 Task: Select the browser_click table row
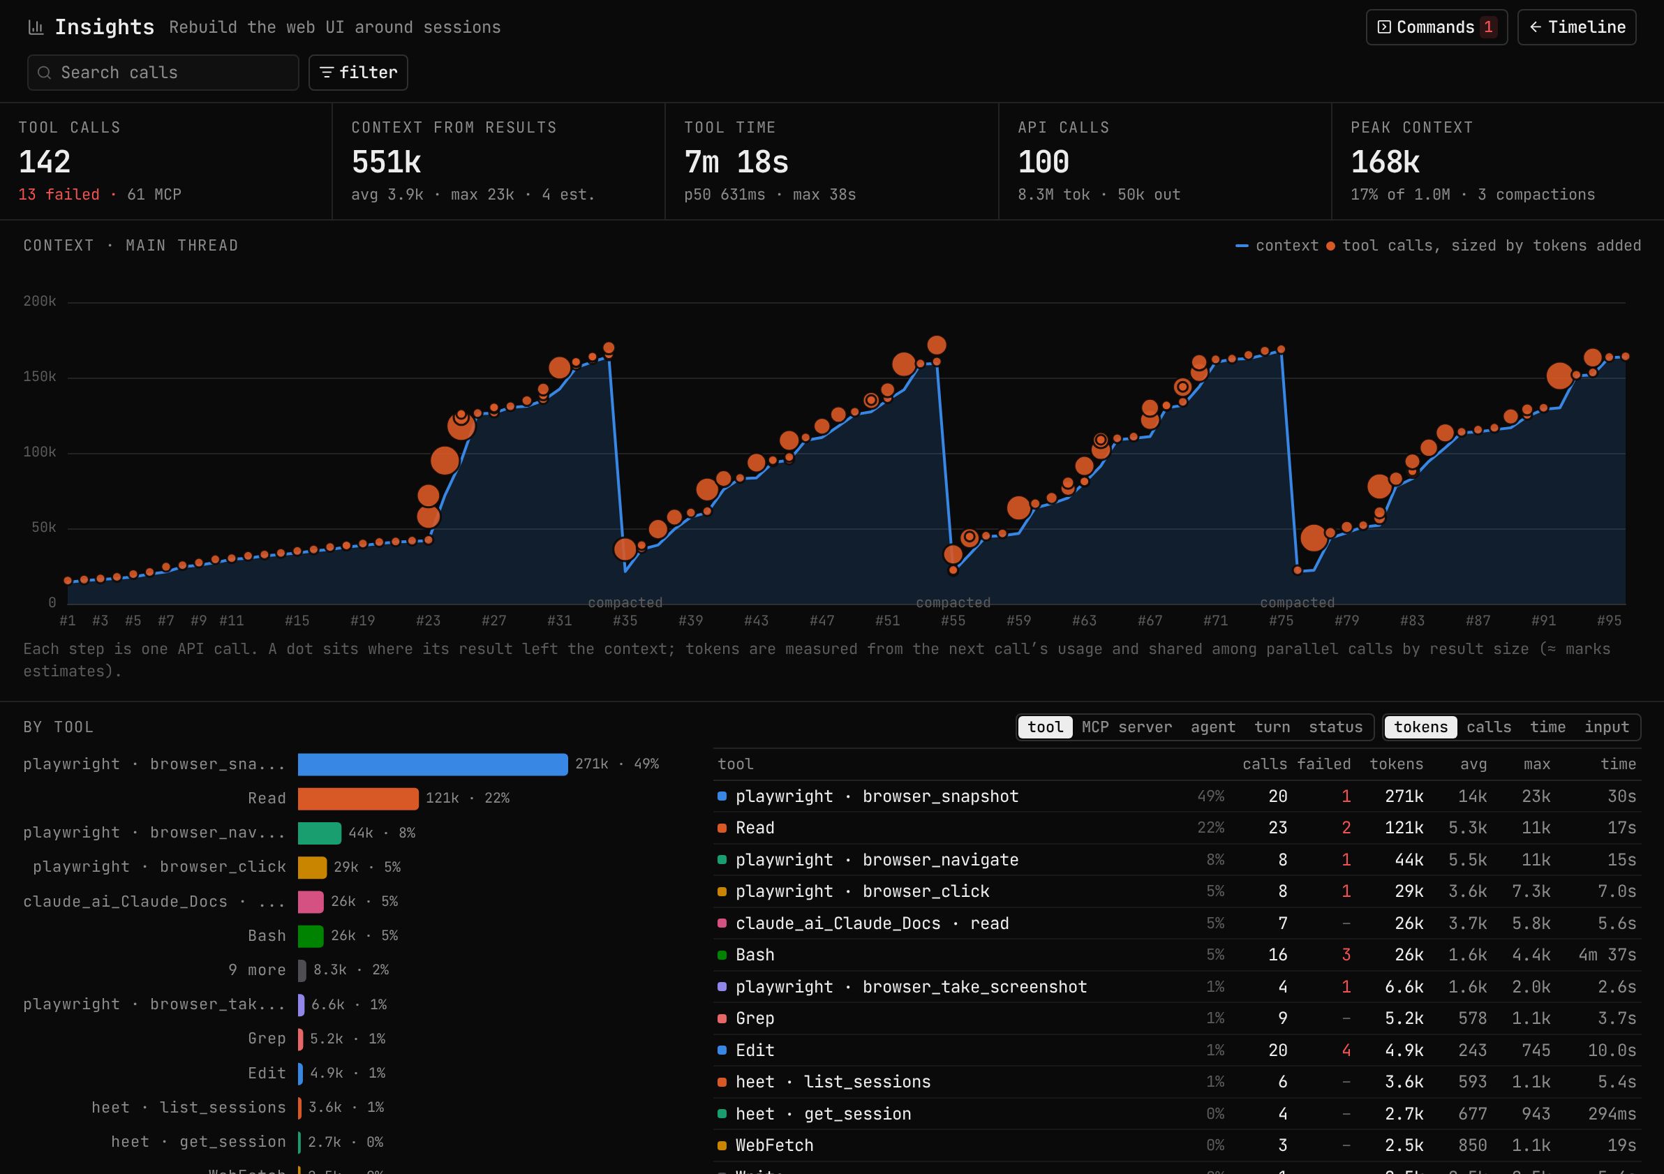point(1177,891)
